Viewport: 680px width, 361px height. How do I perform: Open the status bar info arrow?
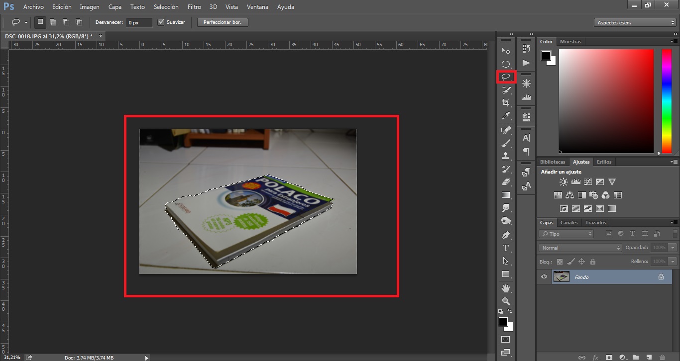tap(146, 358)
